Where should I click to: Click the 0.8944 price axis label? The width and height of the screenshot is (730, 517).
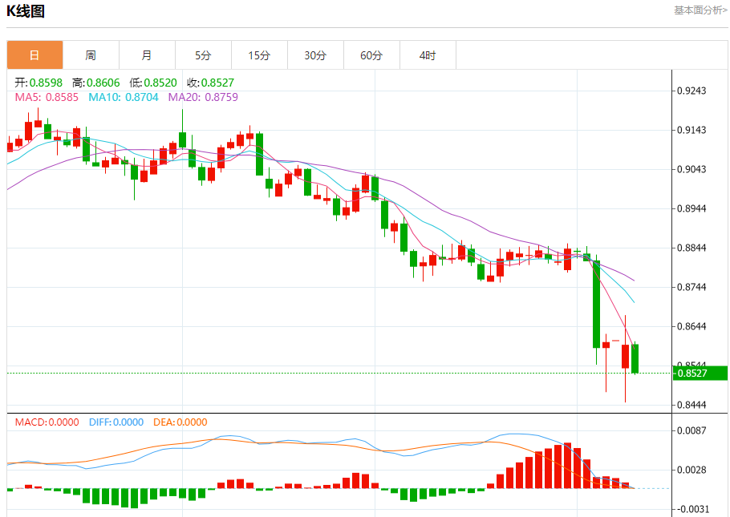coord(691,208)
